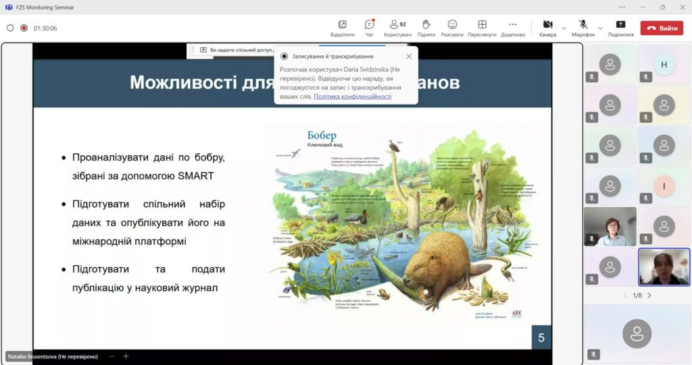Screen dimensions: 692x365
Task: Raise hand with Підняти
Action: point(426,28)
